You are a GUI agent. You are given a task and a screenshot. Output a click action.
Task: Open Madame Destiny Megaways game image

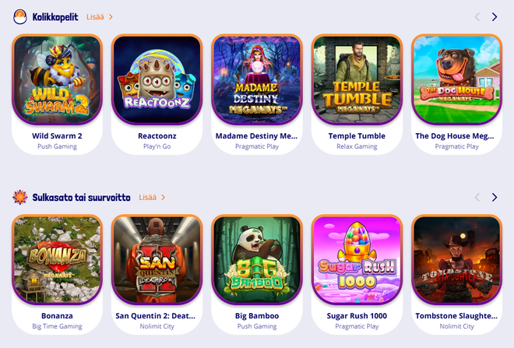click(257, 79)
